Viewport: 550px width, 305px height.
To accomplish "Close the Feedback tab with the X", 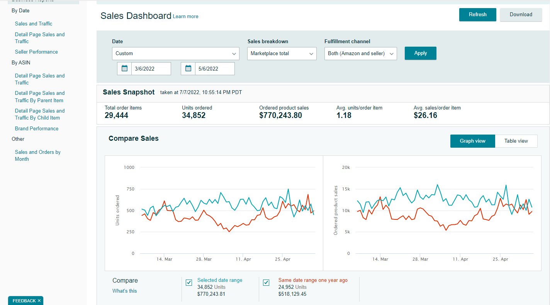I will [x=39, y=301].
